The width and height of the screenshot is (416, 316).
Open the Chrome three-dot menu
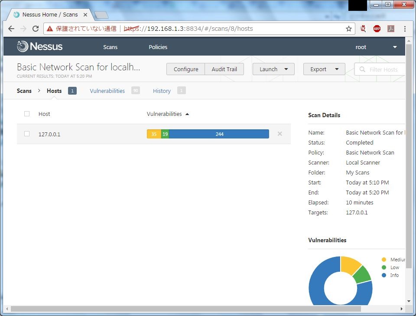pyautogui.click(x=405, y=29)
